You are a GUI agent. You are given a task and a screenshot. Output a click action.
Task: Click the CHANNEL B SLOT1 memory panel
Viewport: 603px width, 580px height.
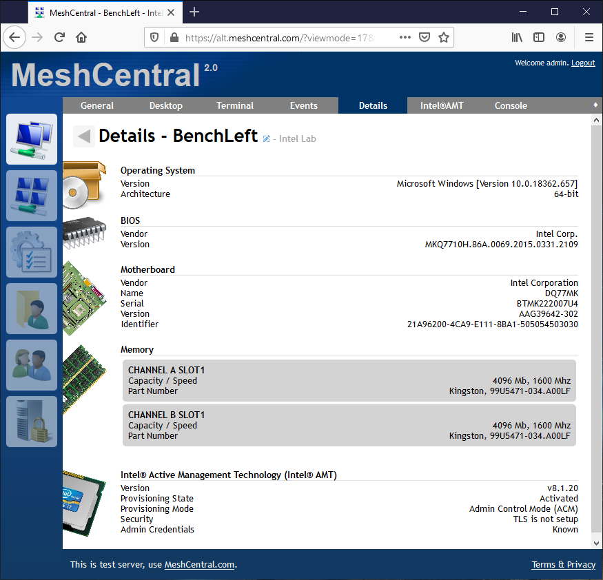click(349, 425)
